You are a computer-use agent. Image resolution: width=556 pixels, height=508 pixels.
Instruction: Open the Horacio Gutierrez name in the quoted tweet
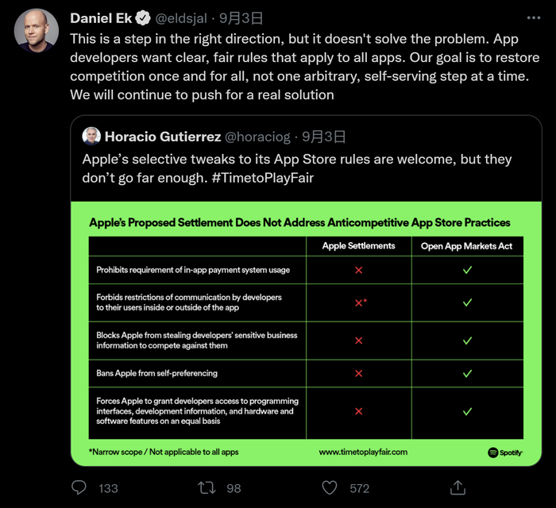point(163,137)
